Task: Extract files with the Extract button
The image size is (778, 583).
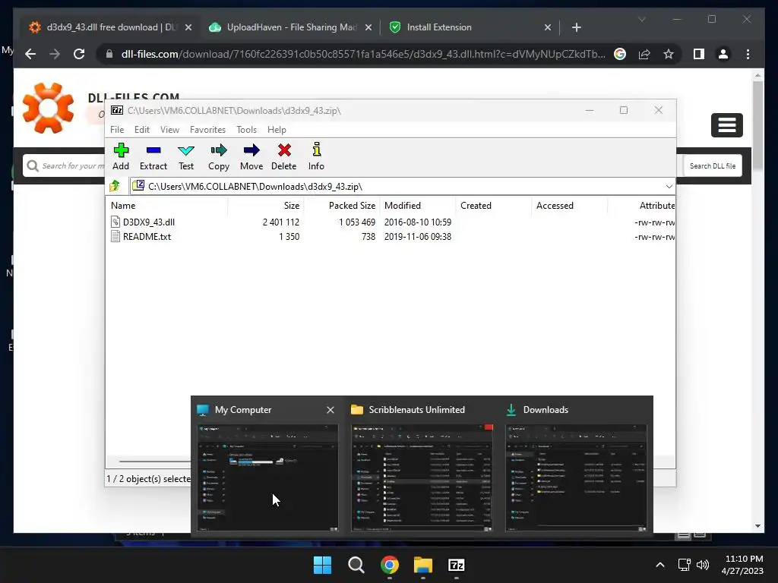Action: pos(153,156)
